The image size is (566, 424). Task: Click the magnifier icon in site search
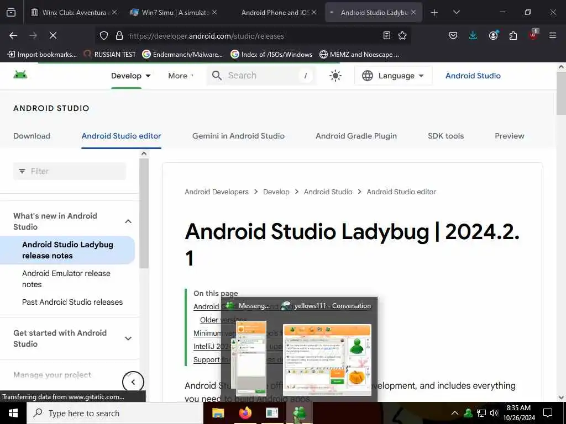(x=217, y=75)
